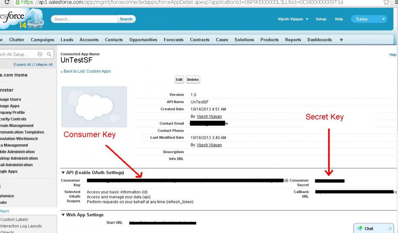Click the UnTestSF page title text
The height and width of the screenshot is (233, 398).
[x=76, y=60]
